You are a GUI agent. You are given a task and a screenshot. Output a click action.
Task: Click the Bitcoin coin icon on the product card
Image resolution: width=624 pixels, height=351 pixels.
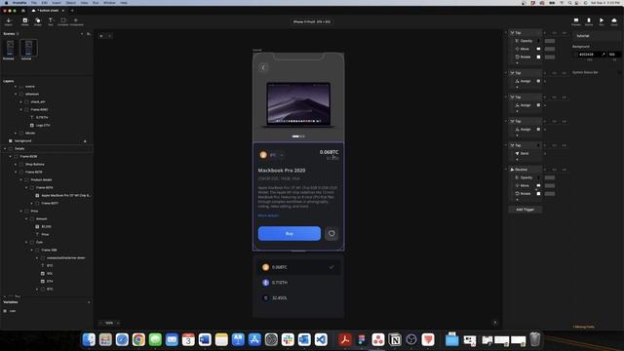coord(263,155)
